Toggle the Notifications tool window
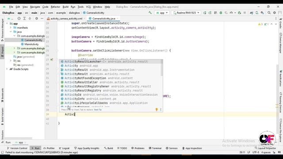The image size is (283, 159). point(281,79)
